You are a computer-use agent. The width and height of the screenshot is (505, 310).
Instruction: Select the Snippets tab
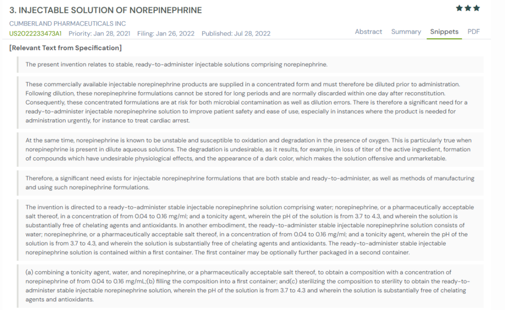pos(444,32)
